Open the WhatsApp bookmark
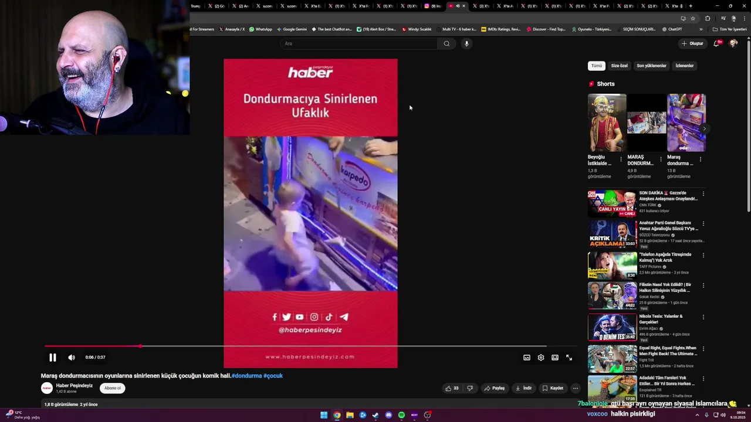This screenshot has height=422, width=751. point(261,29)
